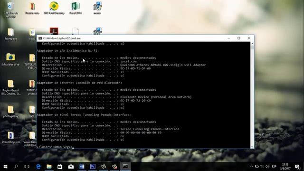
Task: Click 'Adaptador de LAN inalámbrica Wi-Fi:' heading
Action: [67, 51]
